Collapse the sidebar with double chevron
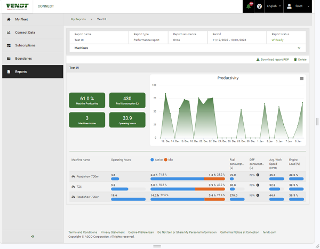 [33, 236]
